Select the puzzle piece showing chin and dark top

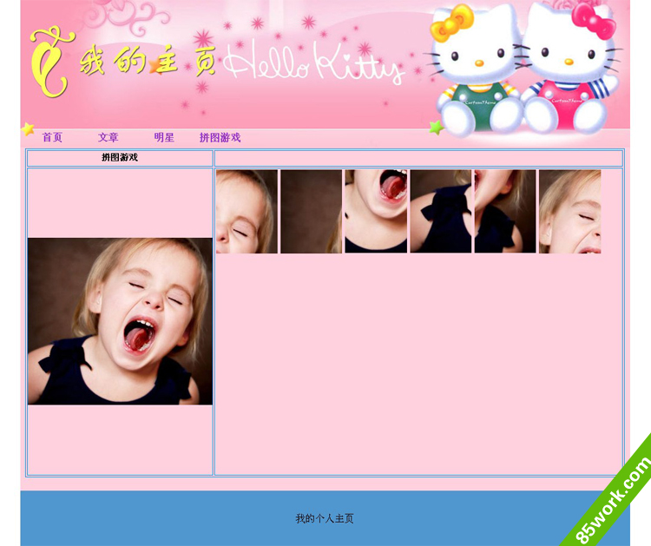click(505, 211)
